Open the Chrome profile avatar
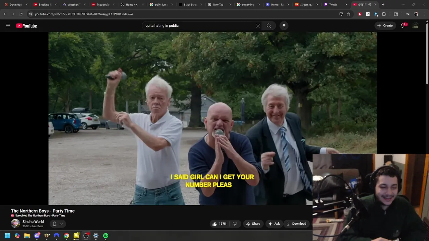The height and width of the screenshot is (241, 429). (x=416, y=14)
